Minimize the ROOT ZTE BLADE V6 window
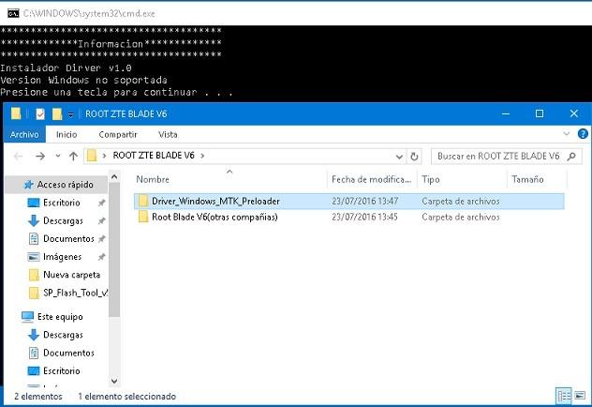The height and width of the screenshot is (407, 592). click(x=506, y=113)
